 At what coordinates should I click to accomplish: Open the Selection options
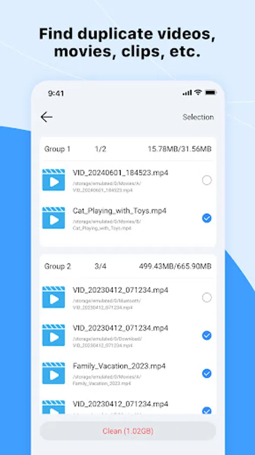click(x=198, y=117)
